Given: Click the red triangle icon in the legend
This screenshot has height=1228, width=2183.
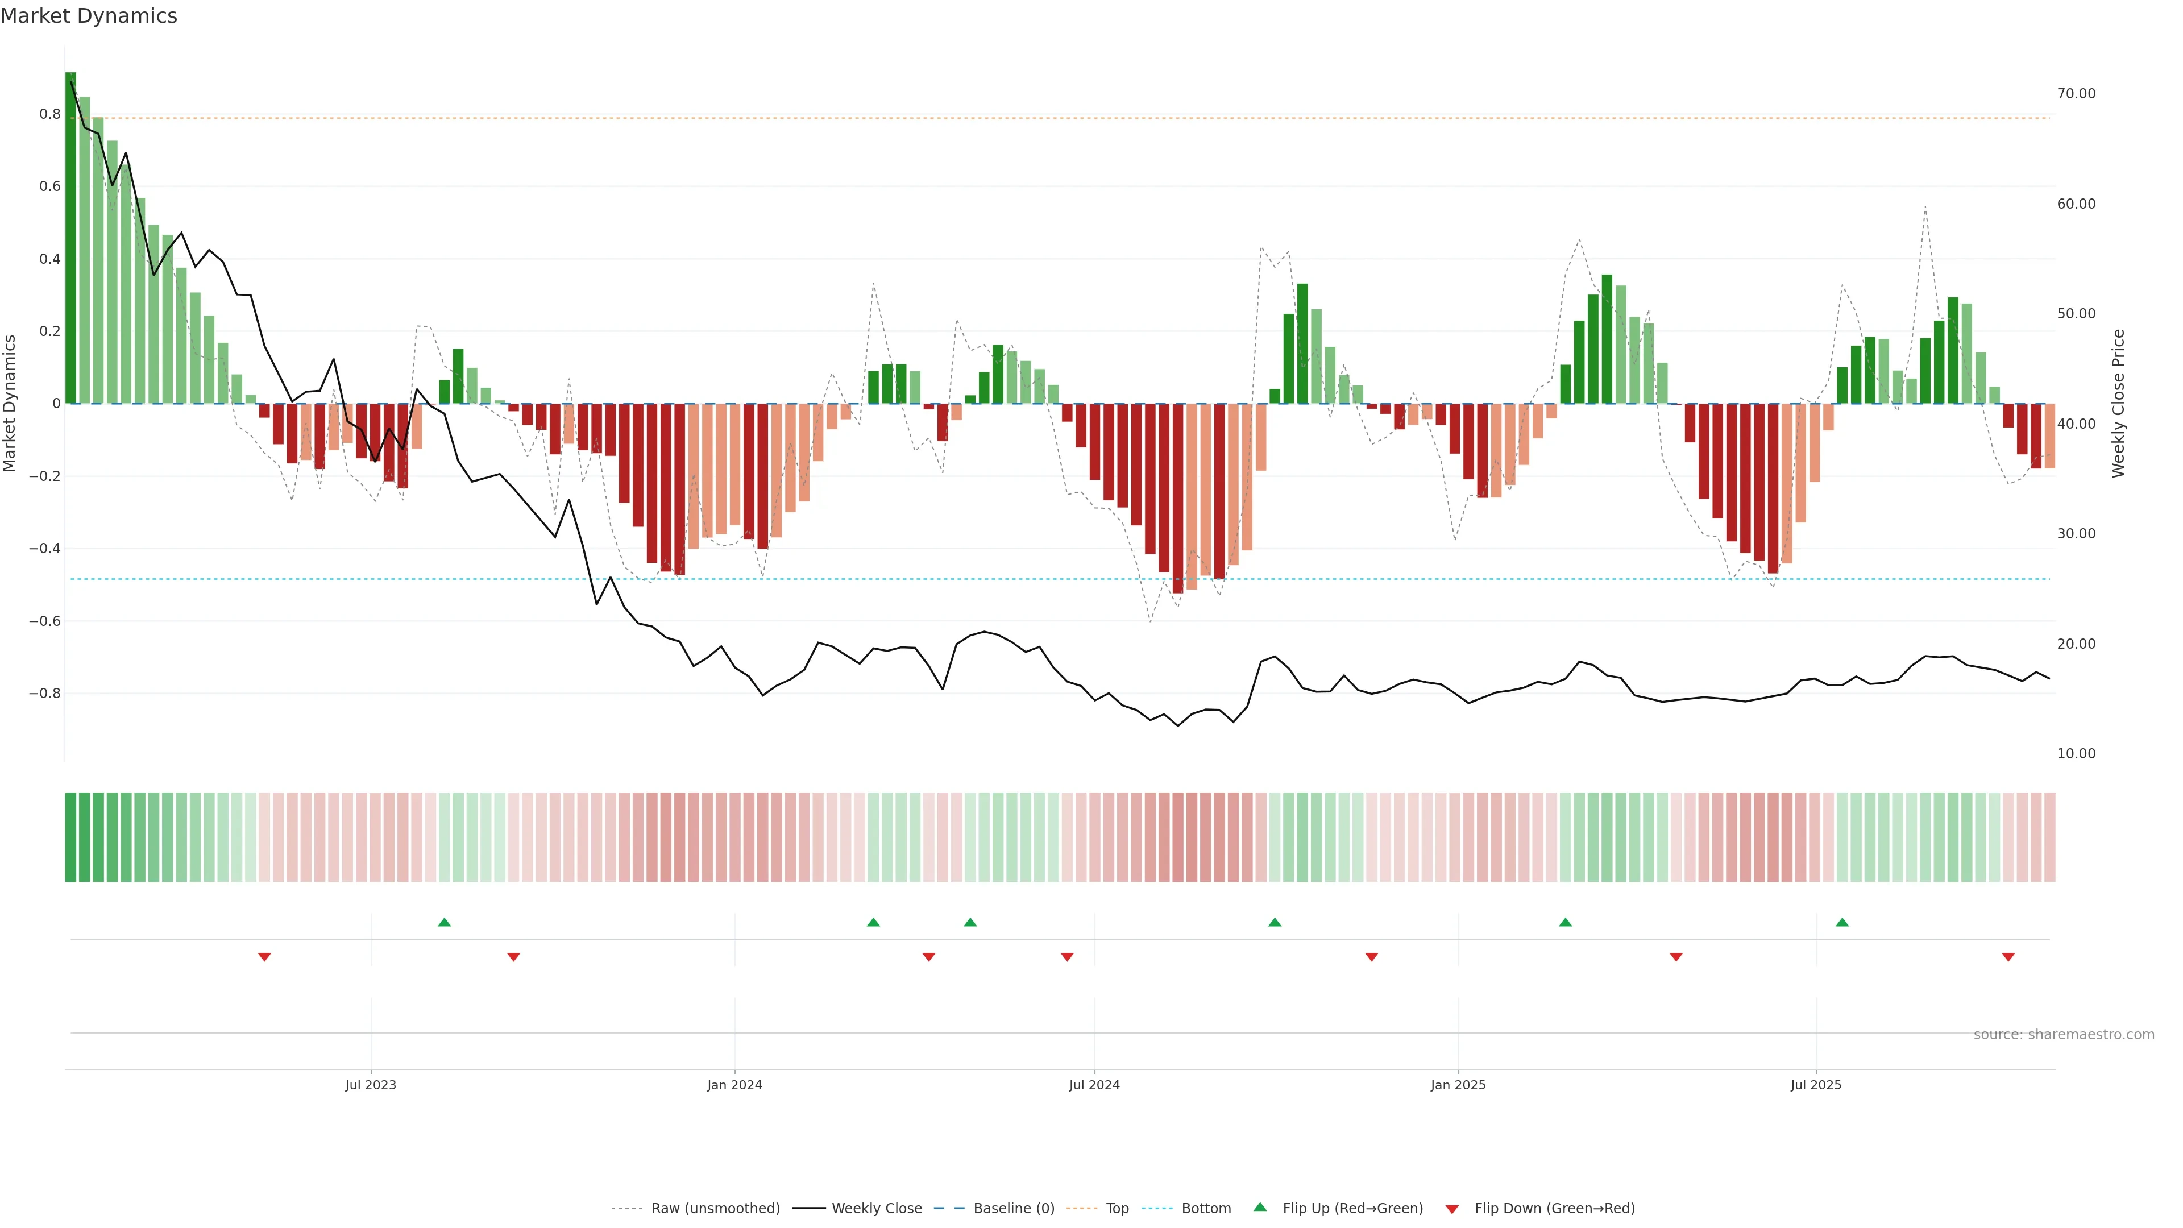Looking at the screenshot, I should pyautogui.click(x=1452, y=1209).
